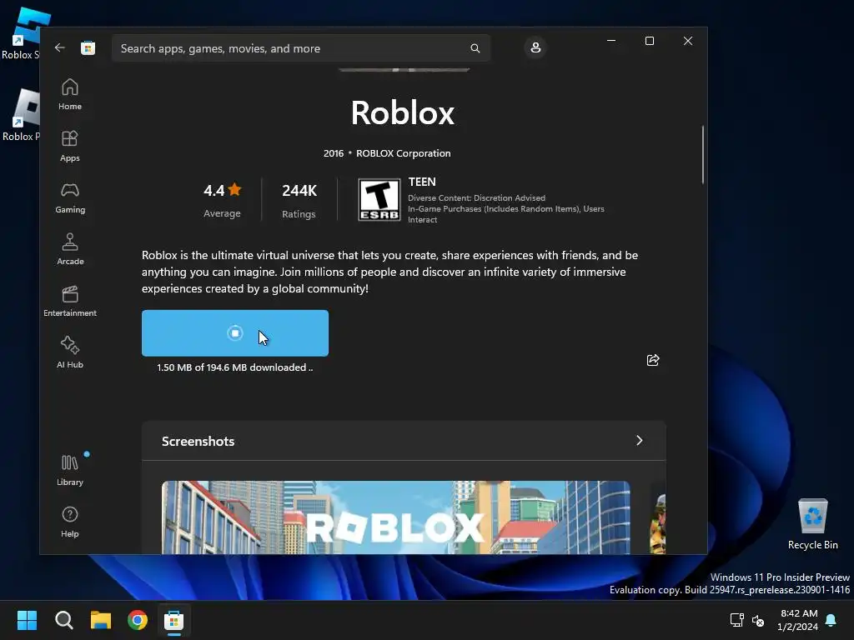Open the Entertainment section in sidebar
This screenshot has width=854, height=640.
pos(70,301)
